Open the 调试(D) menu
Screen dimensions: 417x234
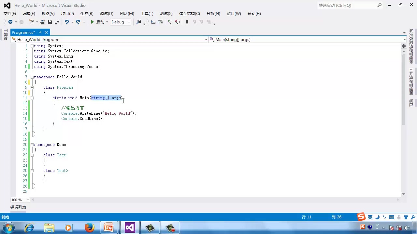click(107, 13)
